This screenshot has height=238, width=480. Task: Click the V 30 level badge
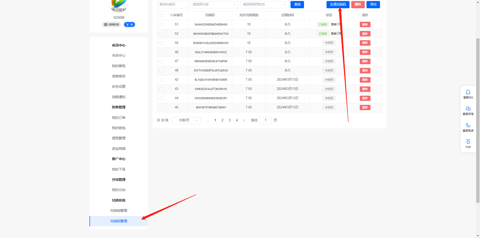[129, 24]
